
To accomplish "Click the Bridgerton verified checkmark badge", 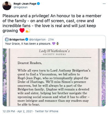I will coord(27,39).
